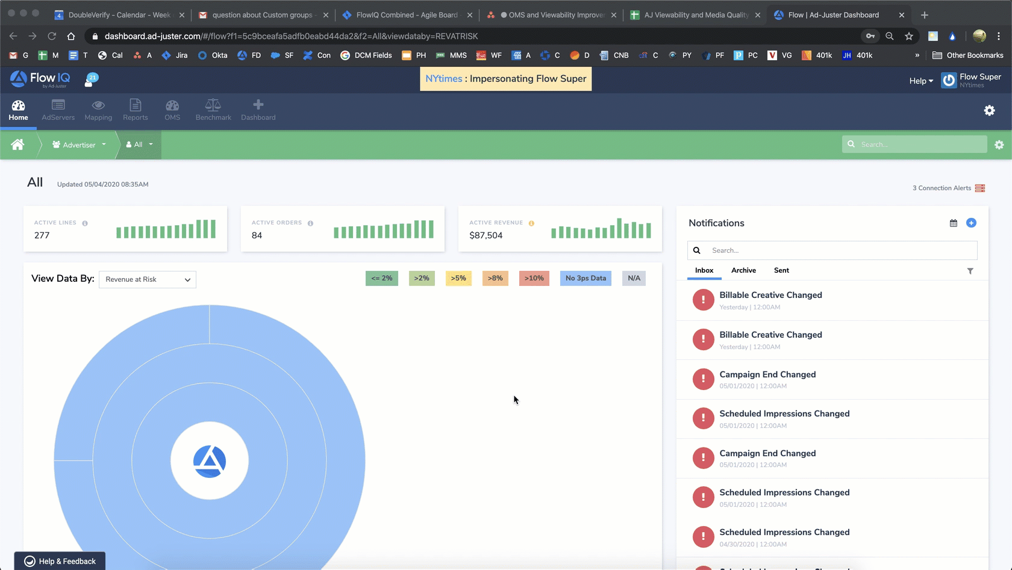Screen dimensions: 1012x570
Task: Switch to Archive tab
Action: (743, 271)
